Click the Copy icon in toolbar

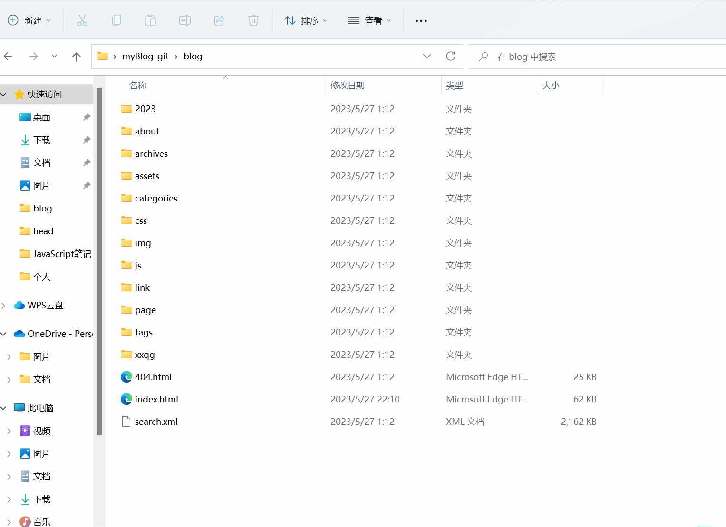click(x=116, y=20)
